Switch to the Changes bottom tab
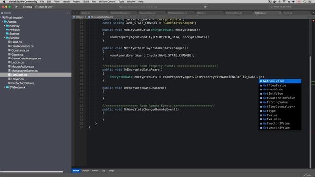Viewport: 315px width, 177px height. coord(85,171)
